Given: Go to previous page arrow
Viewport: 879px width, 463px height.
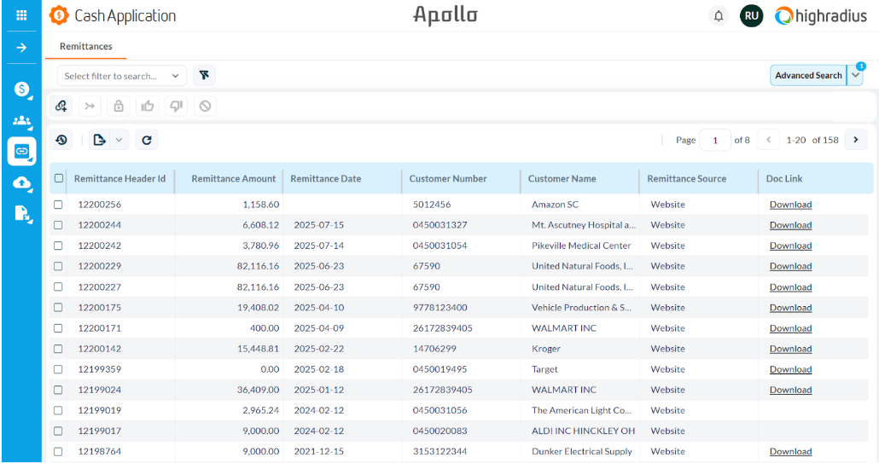Looking at the screenshot, I should 769,140.
